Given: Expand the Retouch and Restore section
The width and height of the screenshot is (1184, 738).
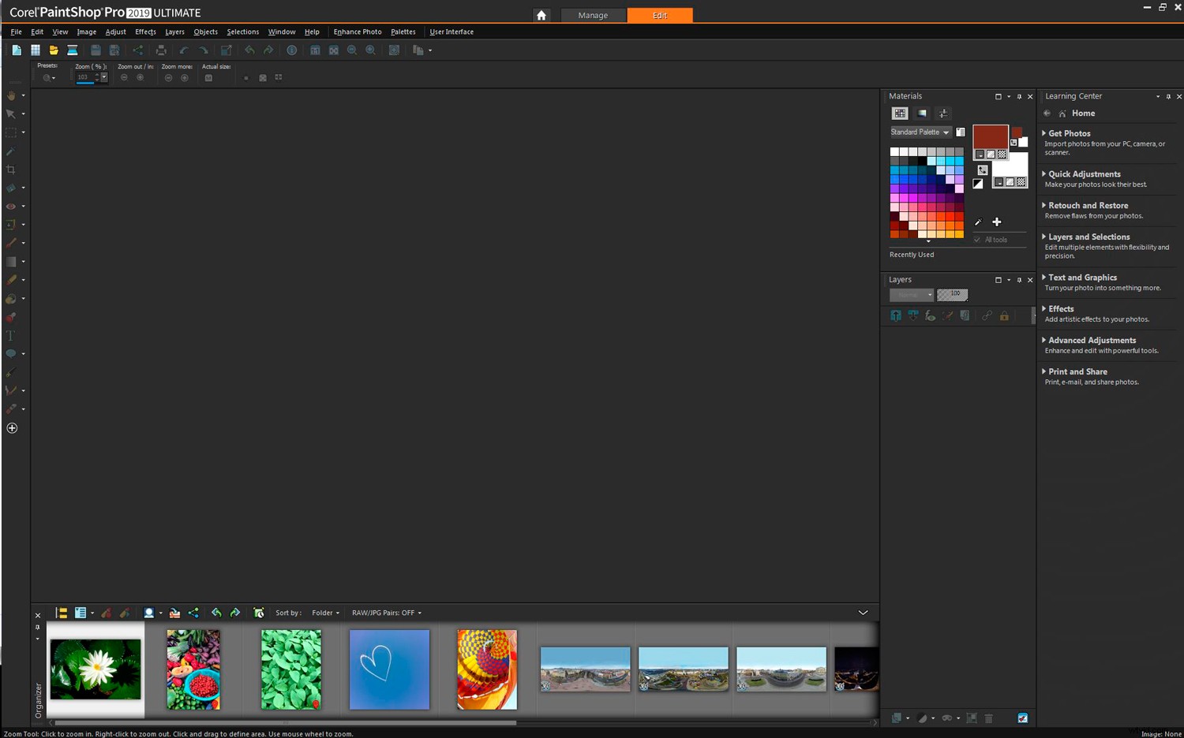Looking at the screenshot, I should coord(1087,205).
